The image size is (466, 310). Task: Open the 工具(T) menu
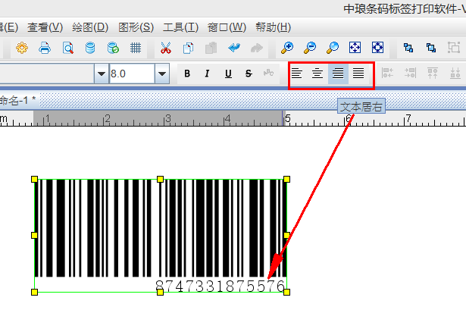pyautogui.click(x=180, y=27)
